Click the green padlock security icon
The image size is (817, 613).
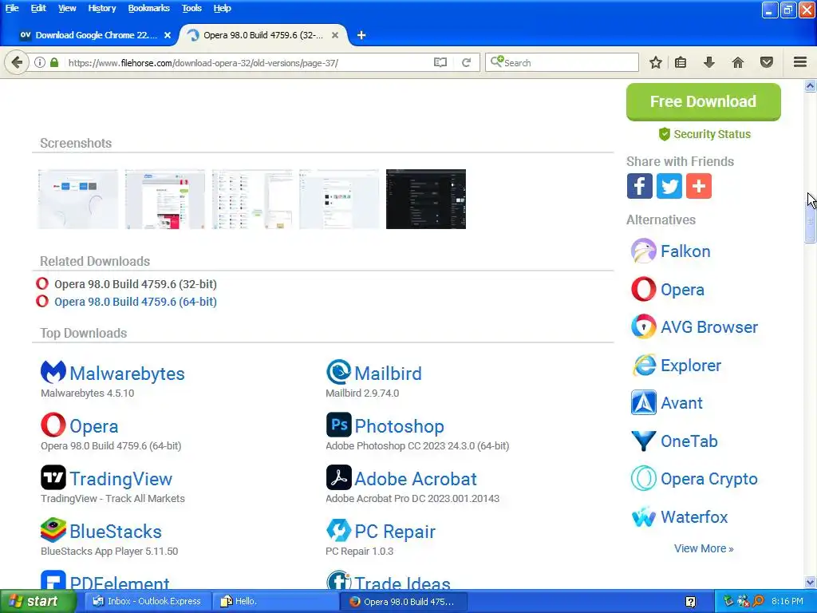point(54,62)
